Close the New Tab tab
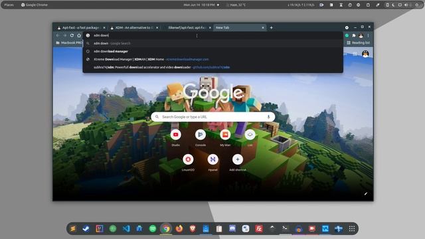 (x=263, y=28)
